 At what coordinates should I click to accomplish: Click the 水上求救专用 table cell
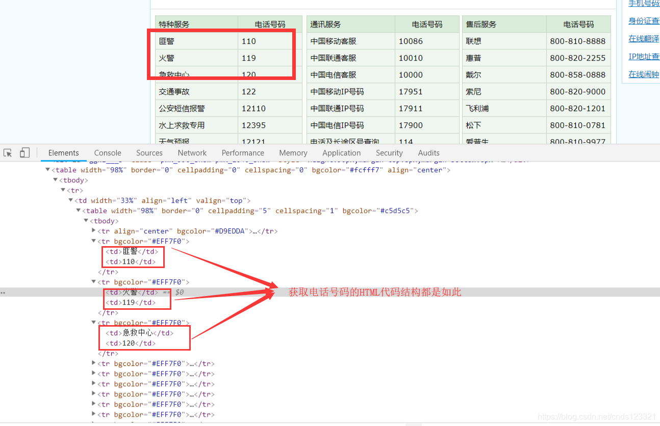(x=196, y=125)
